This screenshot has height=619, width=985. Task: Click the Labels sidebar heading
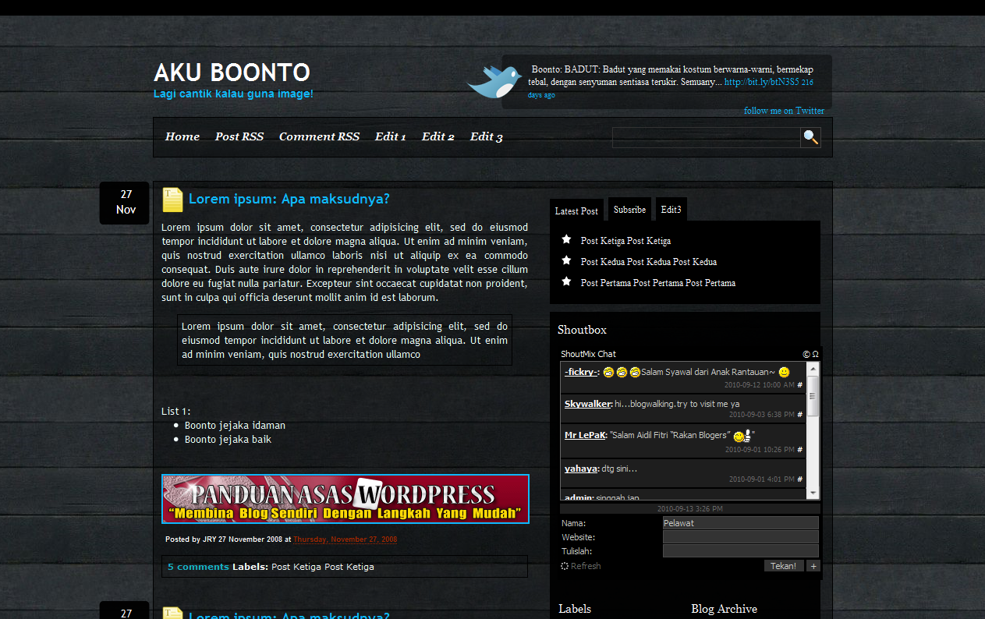pos(575,609)
